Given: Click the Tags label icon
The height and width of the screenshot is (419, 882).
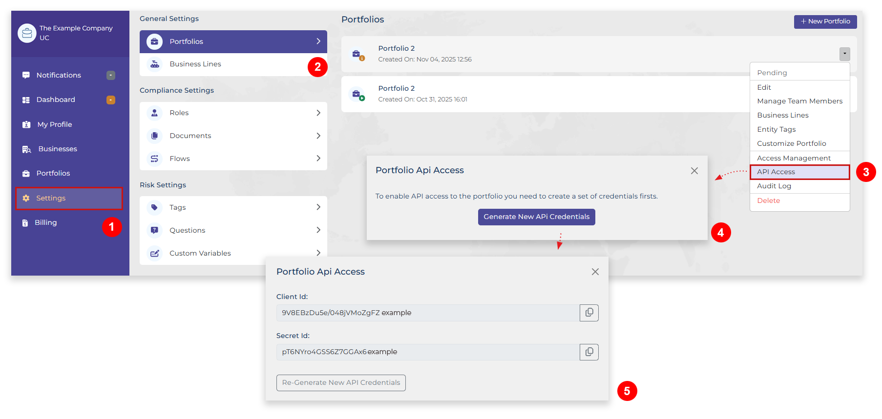Looking at the screenshot, I should pos(154,207).
